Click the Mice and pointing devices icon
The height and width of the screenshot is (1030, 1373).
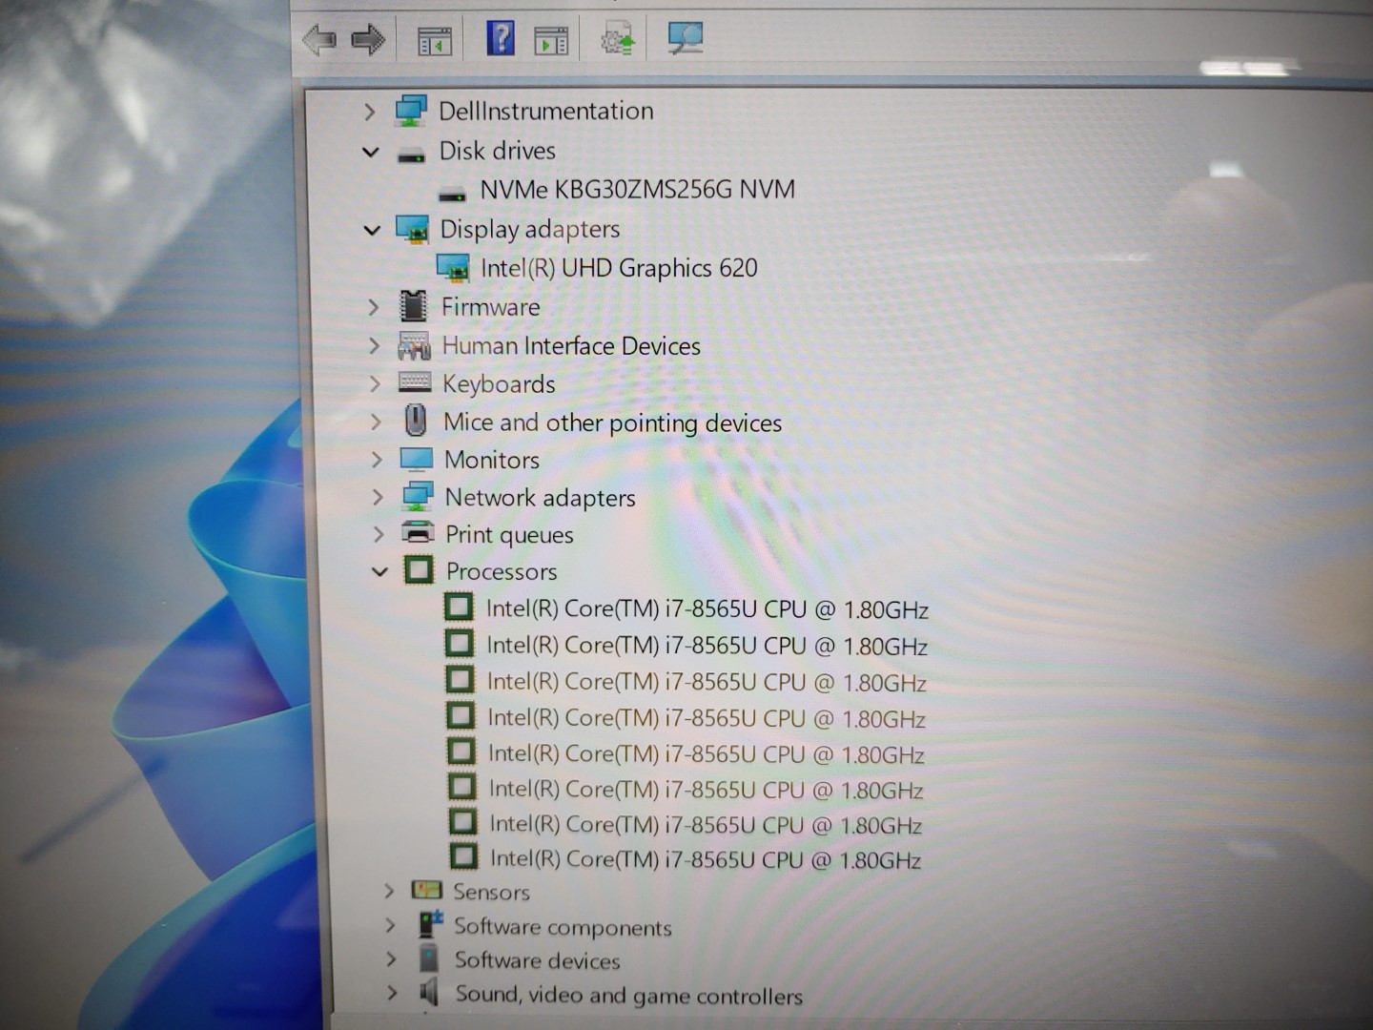416,420
